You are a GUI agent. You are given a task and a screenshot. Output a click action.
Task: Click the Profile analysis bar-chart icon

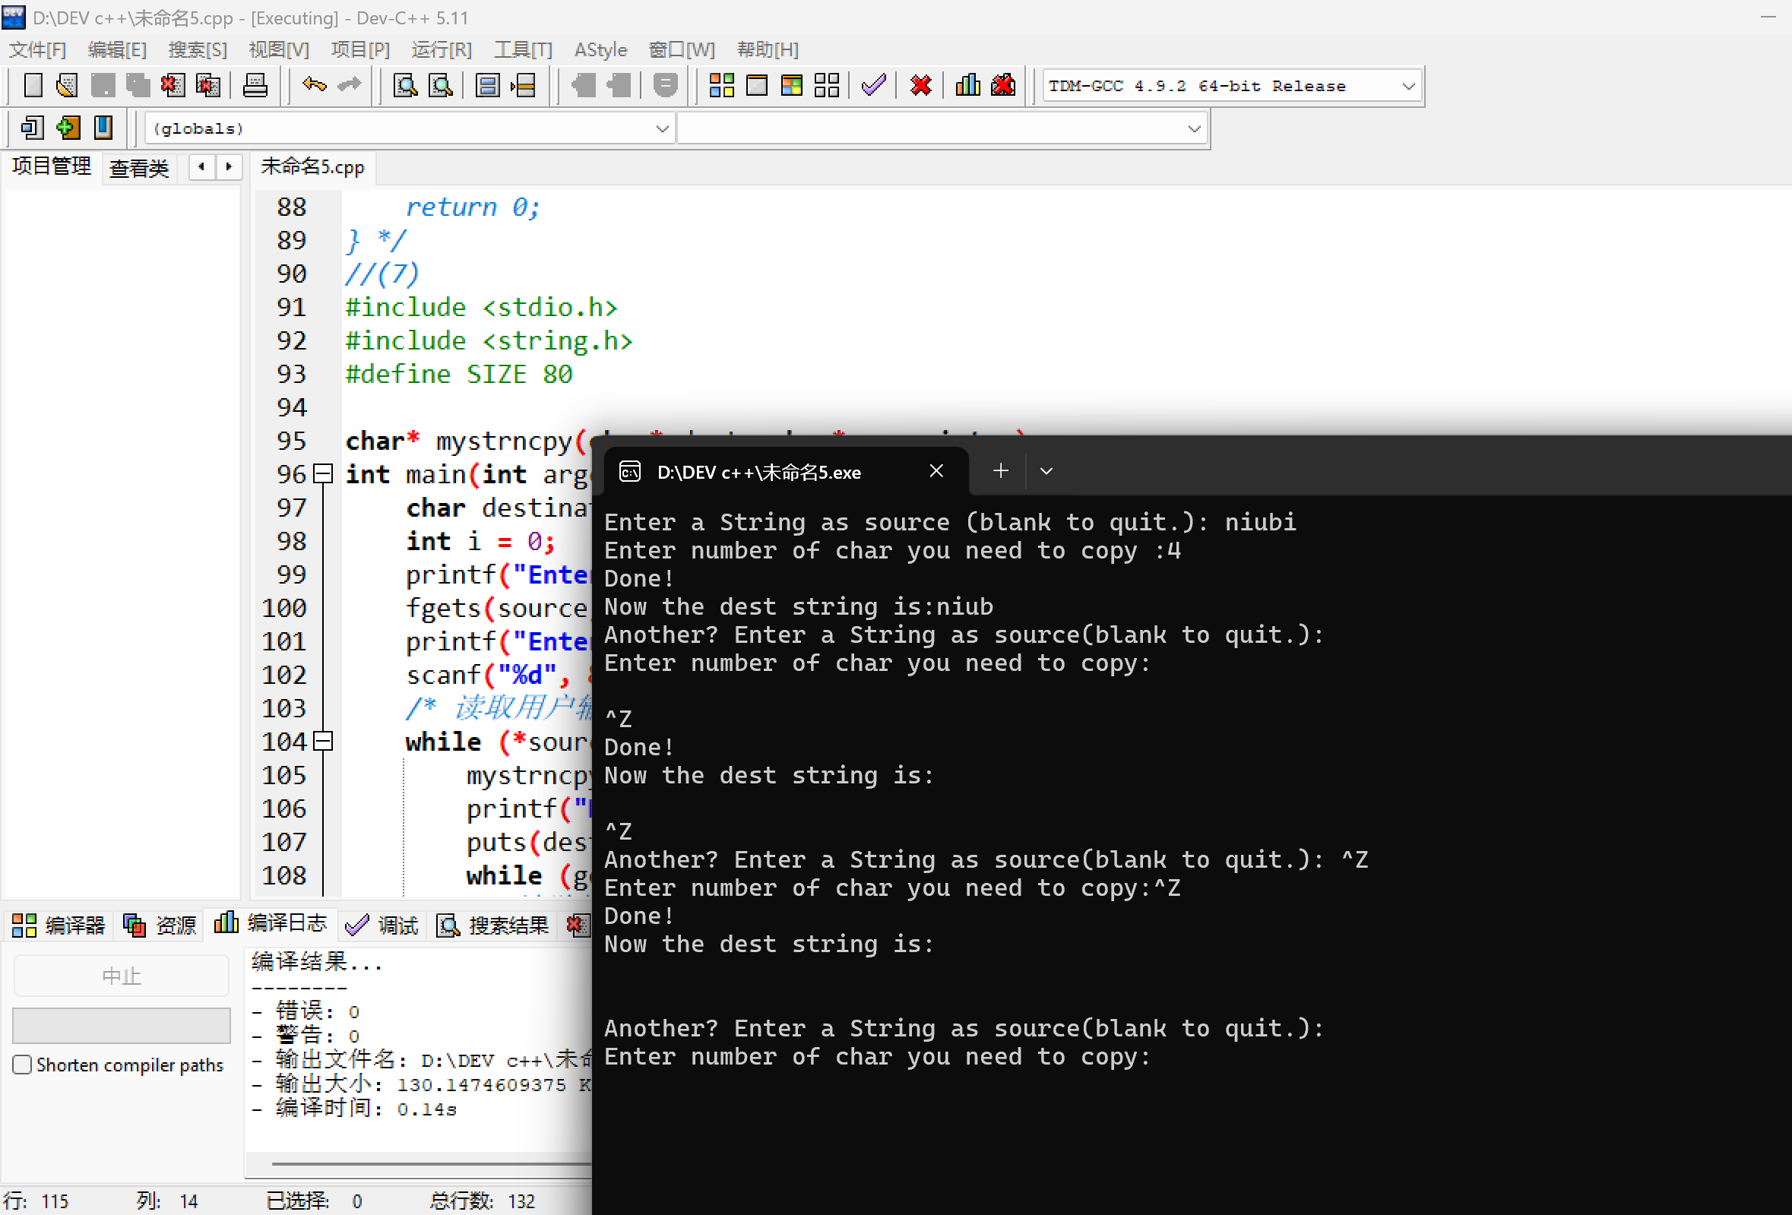pos(967,86)
